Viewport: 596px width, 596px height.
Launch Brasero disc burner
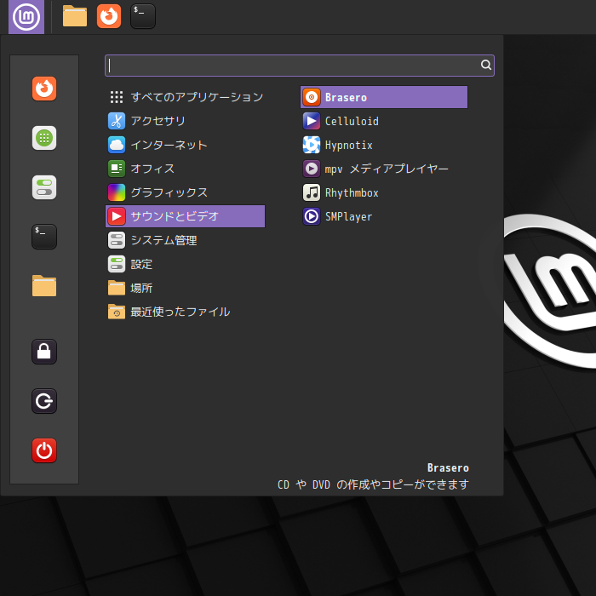click(x=383, y=97)
